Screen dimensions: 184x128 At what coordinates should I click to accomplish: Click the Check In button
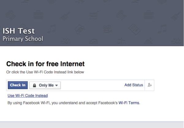[17, 85]
